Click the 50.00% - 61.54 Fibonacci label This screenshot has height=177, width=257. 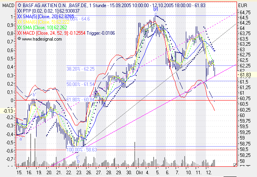coord(81,84)
